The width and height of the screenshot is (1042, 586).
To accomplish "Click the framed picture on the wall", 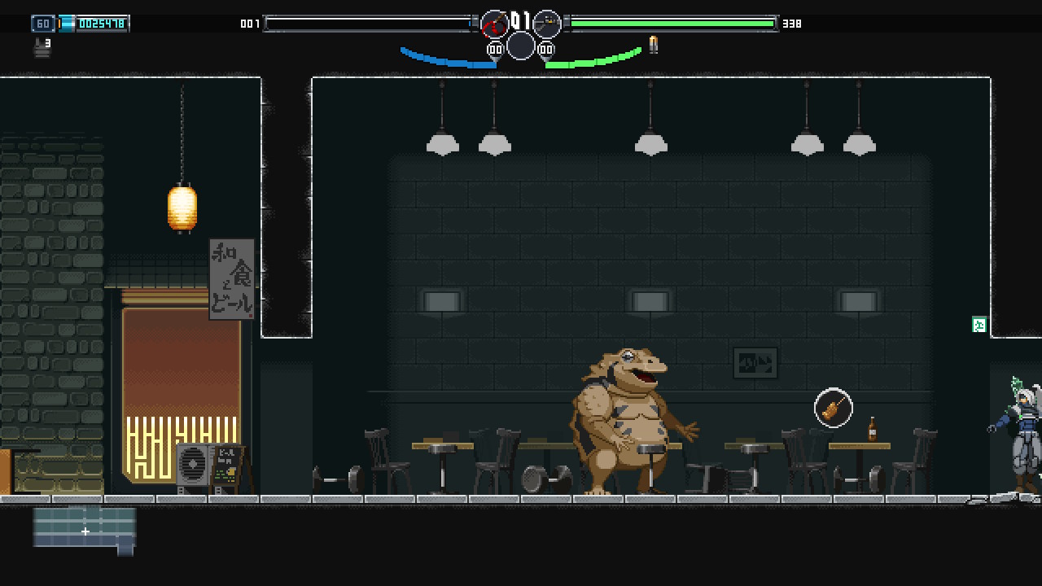I will (x=755, y=363).
